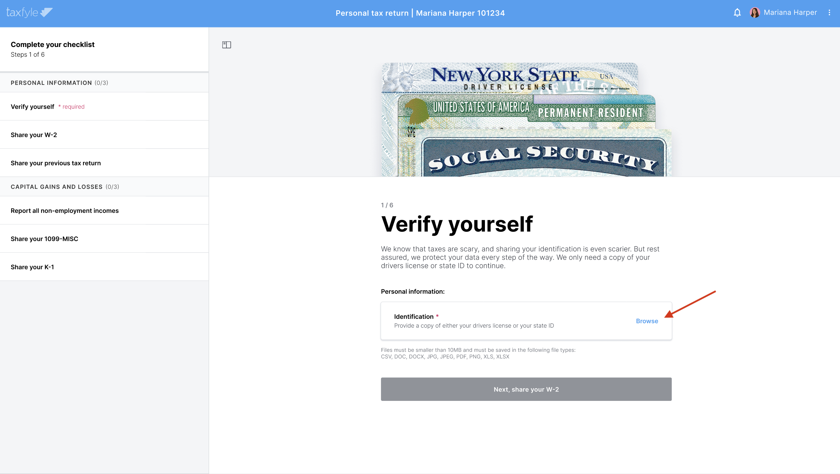
Task: Click the Complete your checklist heading
Action: (53, 44)
